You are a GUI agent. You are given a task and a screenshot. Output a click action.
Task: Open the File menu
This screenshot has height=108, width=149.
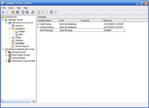[x=4, y=8]
